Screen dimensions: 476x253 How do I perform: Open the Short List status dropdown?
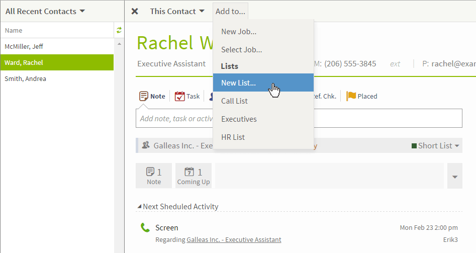click(435, 146)
